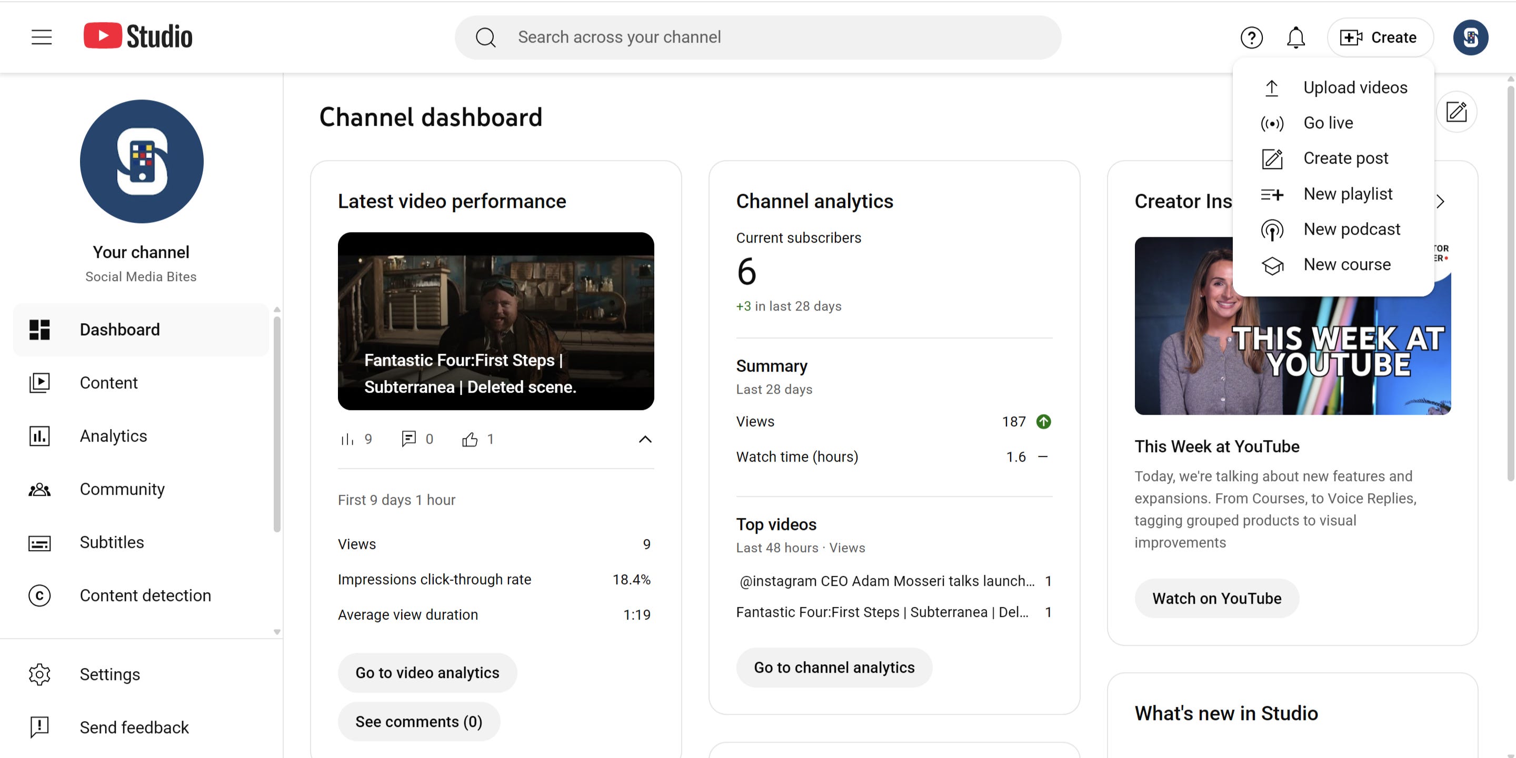
Task: Click the account avatar at top right
Action: [x=1470, y=38]
